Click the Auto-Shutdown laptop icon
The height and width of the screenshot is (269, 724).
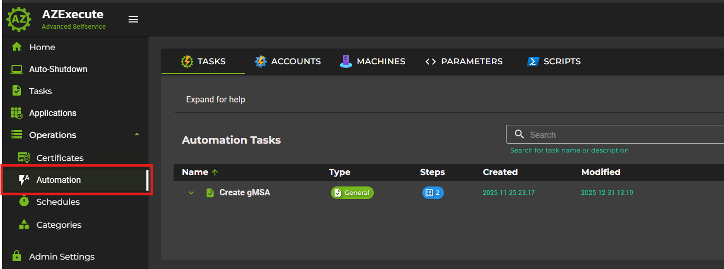(17, 69)
